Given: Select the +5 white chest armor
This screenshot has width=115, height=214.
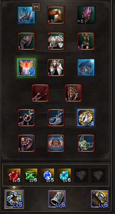Looking at the screenshot, I should click(56, 41).
